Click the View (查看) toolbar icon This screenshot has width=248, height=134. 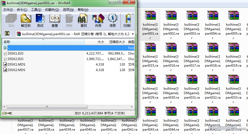pos(55,20)
